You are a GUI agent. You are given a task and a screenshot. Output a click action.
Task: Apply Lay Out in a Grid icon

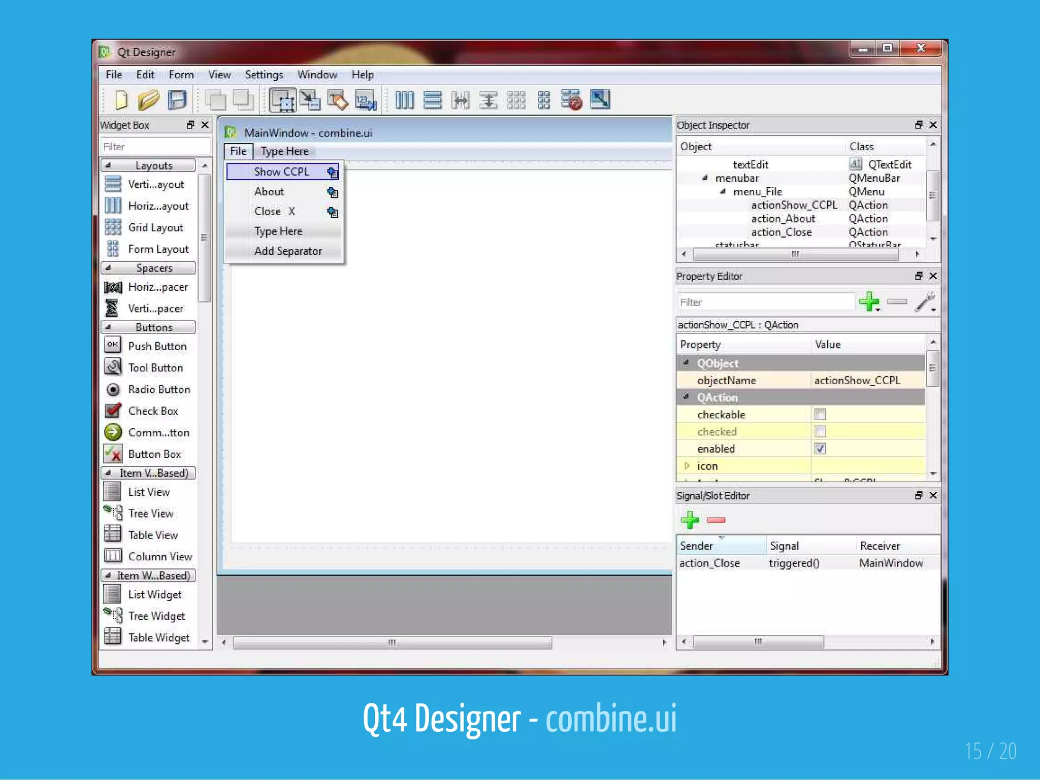coord(516,100)
